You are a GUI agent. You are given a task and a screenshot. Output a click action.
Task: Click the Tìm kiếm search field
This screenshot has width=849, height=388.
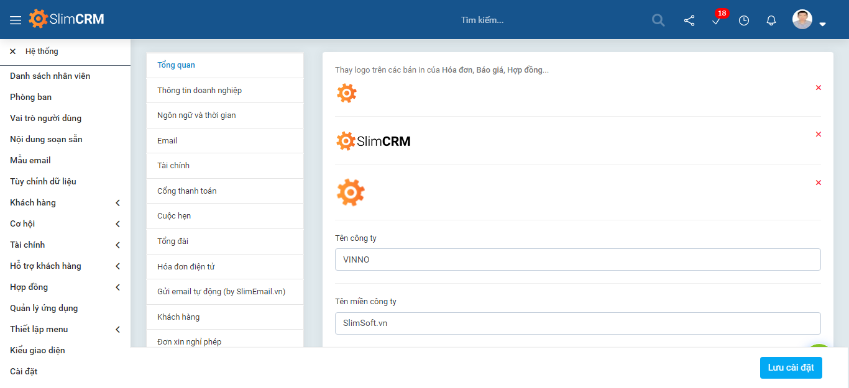483,20
